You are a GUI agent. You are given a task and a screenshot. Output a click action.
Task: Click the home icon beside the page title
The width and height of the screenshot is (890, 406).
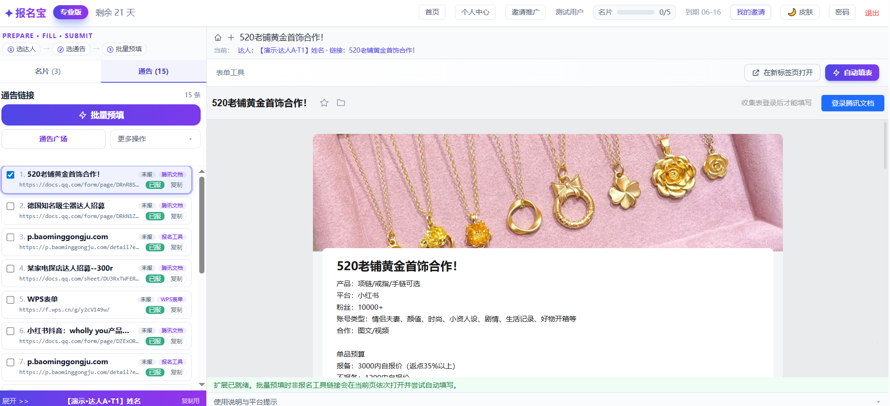coord(218,38)
